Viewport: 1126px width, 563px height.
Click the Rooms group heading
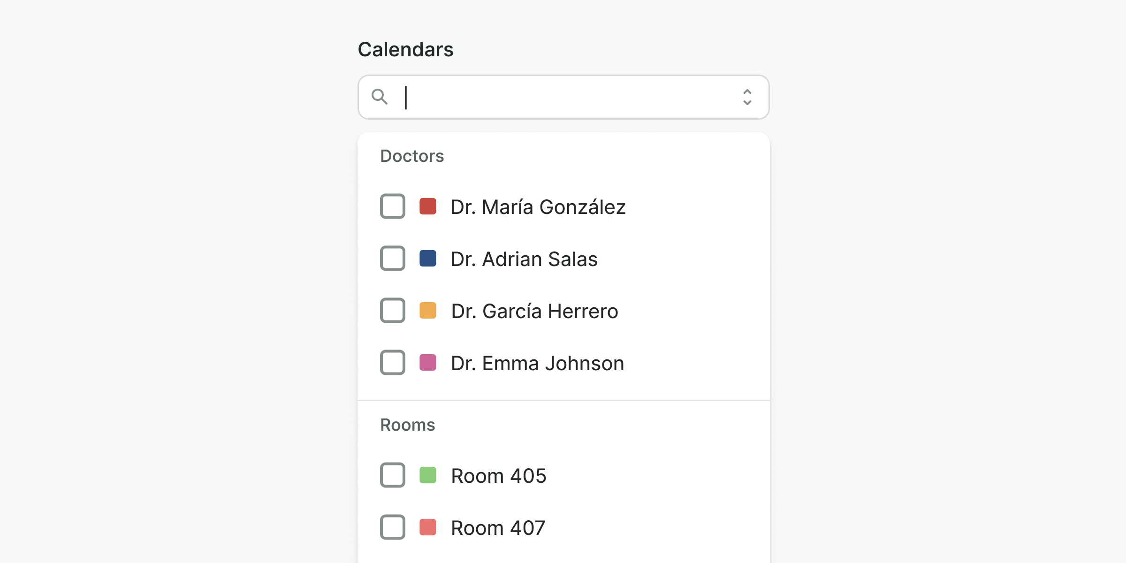pyautogui.click(x=408, y=425)
